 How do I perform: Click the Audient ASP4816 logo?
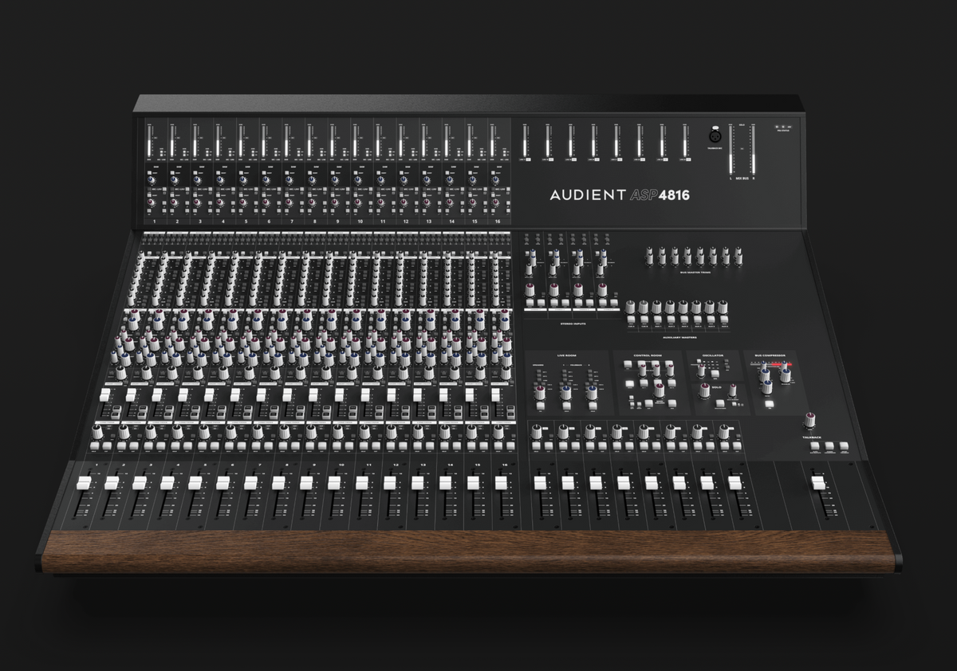click(x=620, y=194)
